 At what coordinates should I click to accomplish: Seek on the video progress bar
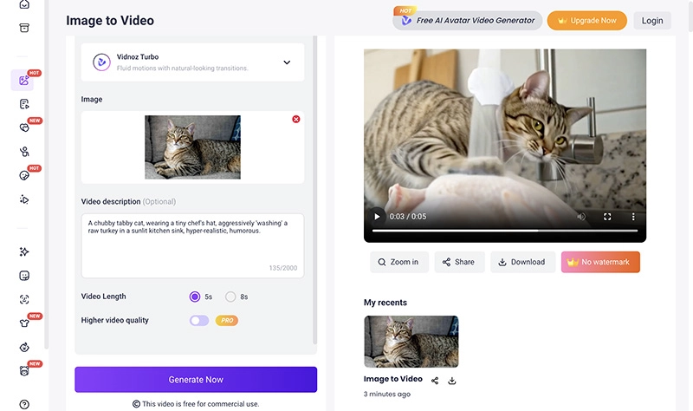coord(505,231)
